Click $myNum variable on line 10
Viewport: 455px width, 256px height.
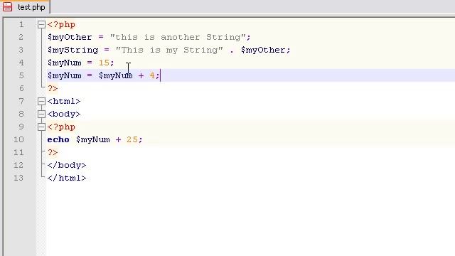[93, 139]
